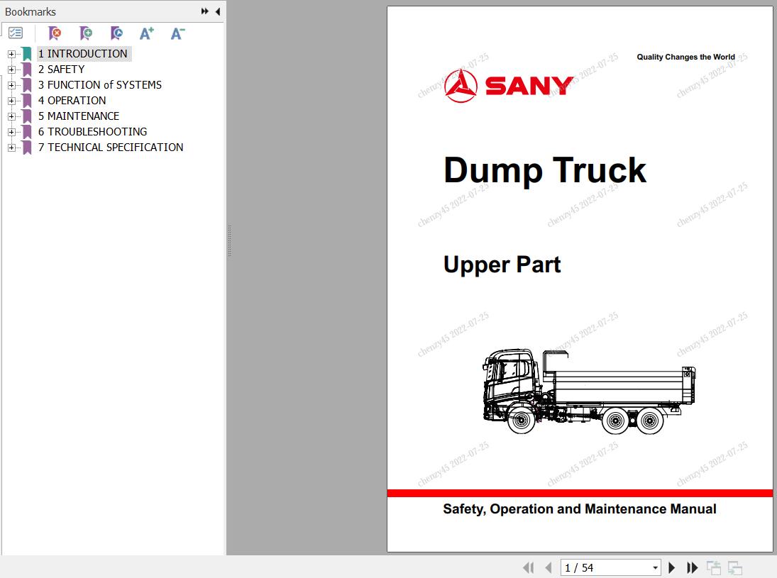Expand the 7 TECHNICAL SPECIFICATION bookmark
The height and width of the screenshot is (578, 777).
11,148
